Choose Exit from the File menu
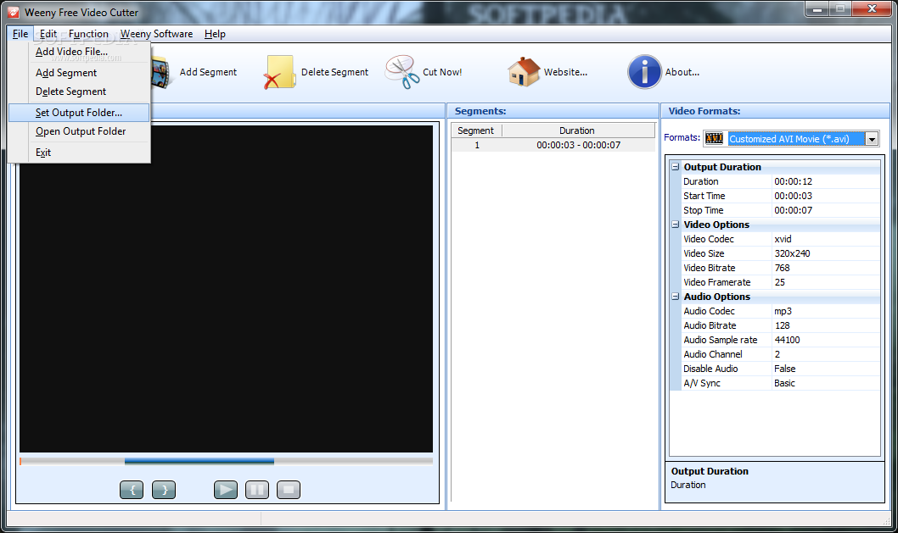Screen dimensions: 898x533 (x=79, y=153)
